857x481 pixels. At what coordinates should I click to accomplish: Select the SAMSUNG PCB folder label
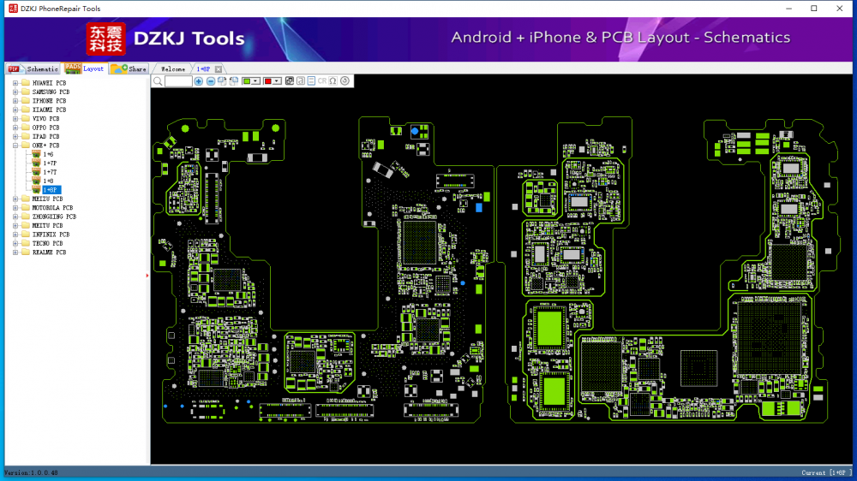click(51, 92)
